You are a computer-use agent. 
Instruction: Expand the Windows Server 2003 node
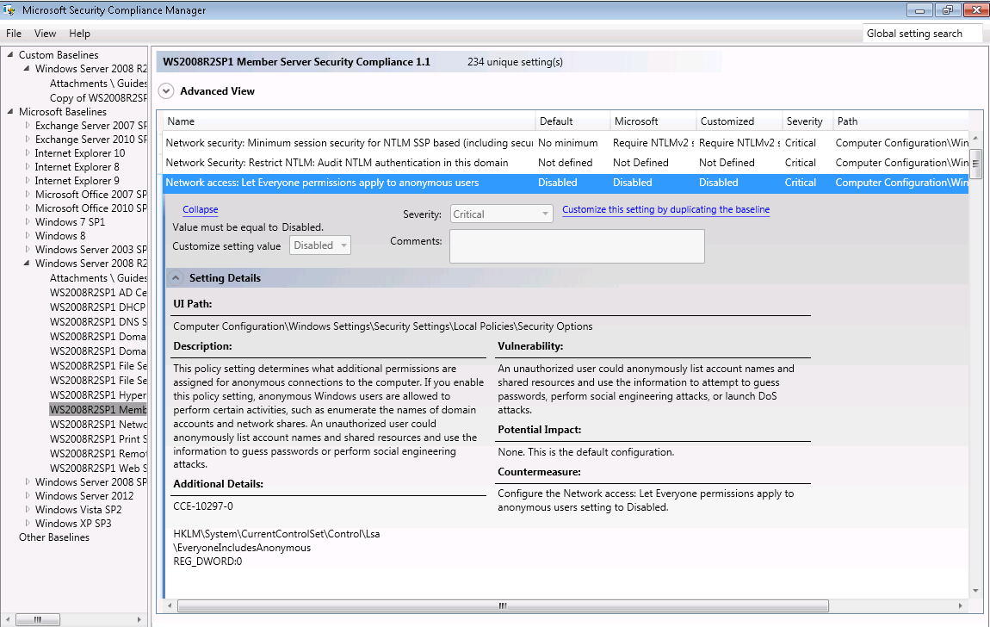pyautogui.click(x=28, y=250)
